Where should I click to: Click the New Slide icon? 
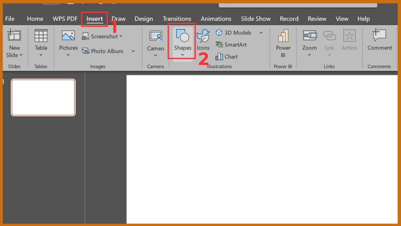(x=14, y=36)
